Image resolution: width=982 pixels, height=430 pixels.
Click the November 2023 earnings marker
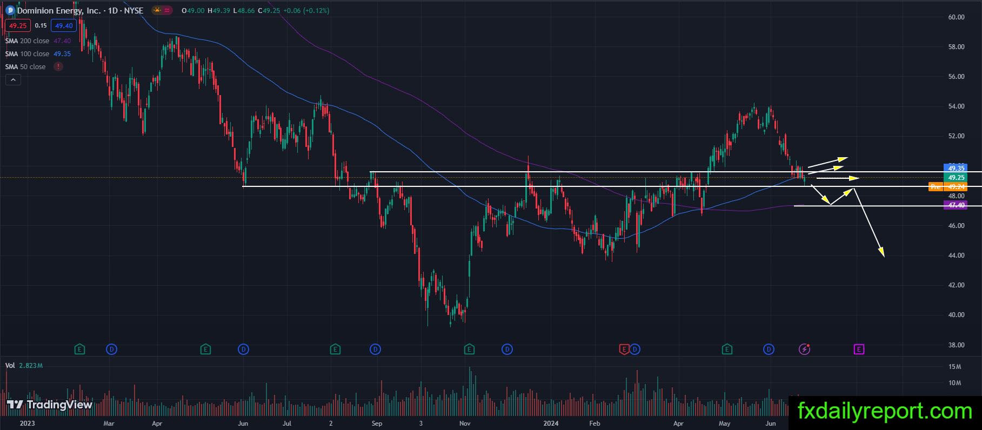click(469, 350)
